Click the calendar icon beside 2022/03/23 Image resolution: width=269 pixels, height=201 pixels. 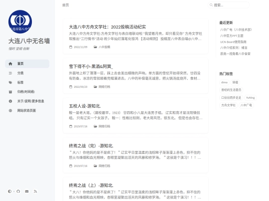pos(71,87)
